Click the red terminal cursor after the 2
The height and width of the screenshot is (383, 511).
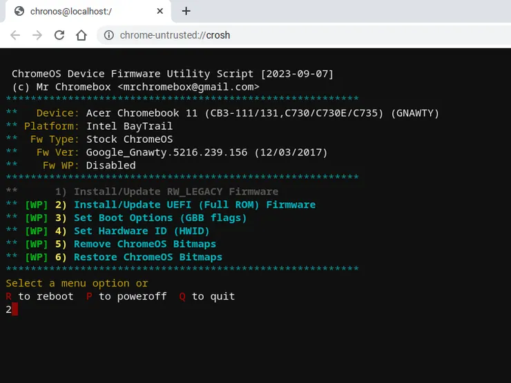point(15,310)
